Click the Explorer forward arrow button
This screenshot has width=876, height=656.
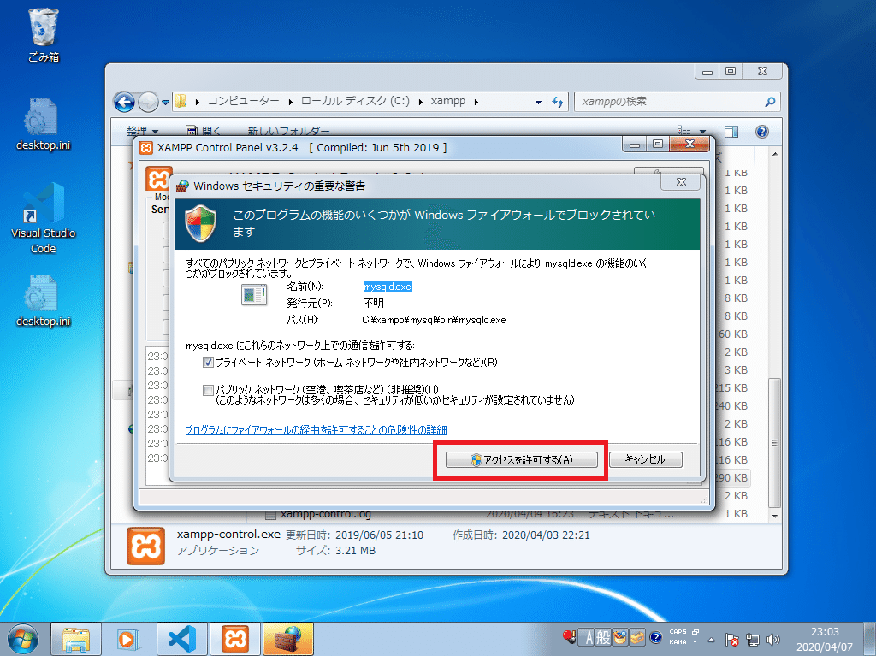[148, 102]
